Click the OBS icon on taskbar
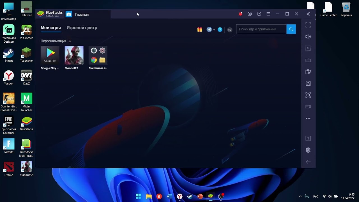Viewport: 359px width, 202px height. (x=221, y=196)
